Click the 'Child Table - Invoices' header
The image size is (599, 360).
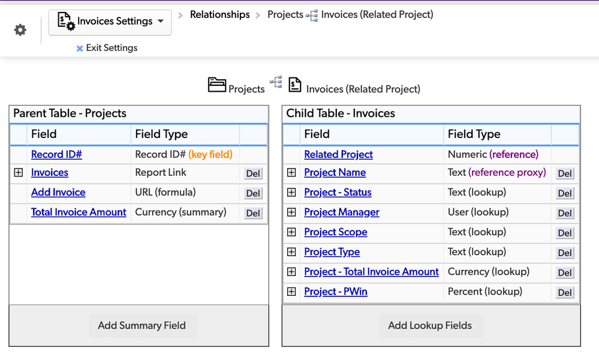coord(431,113)
